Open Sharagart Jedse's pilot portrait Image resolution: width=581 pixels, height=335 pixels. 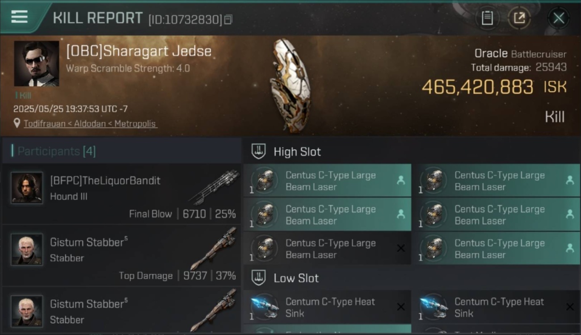point(36,63)
